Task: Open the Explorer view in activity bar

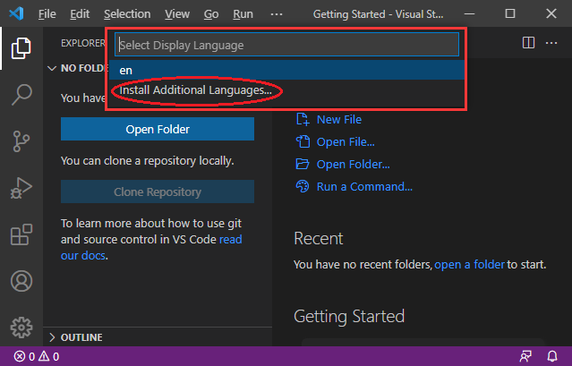Action: [x=21, y=48]
